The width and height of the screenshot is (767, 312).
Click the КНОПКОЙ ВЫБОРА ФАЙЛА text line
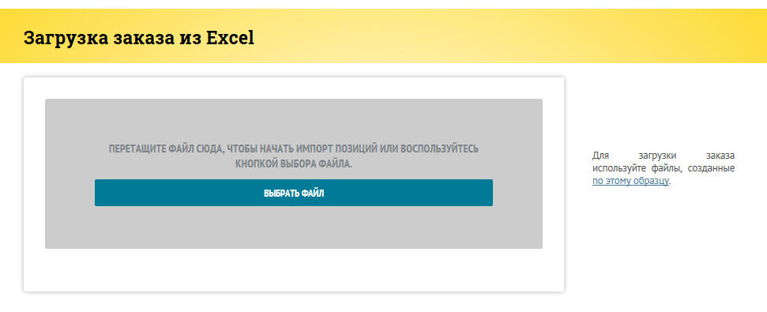point(294,164)
